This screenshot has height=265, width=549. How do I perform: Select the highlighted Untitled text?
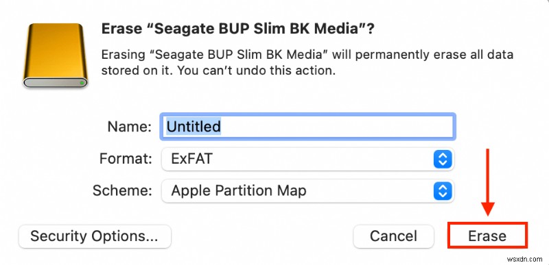click(194, 127)
